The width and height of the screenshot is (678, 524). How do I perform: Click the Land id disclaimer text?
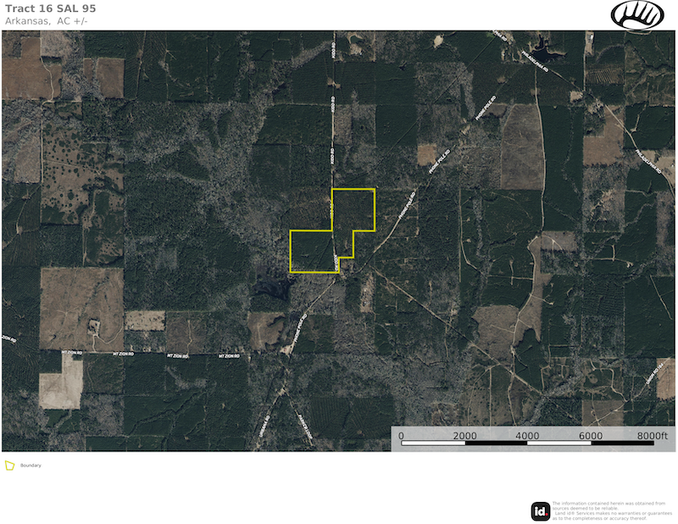click(x=609, y=510)
